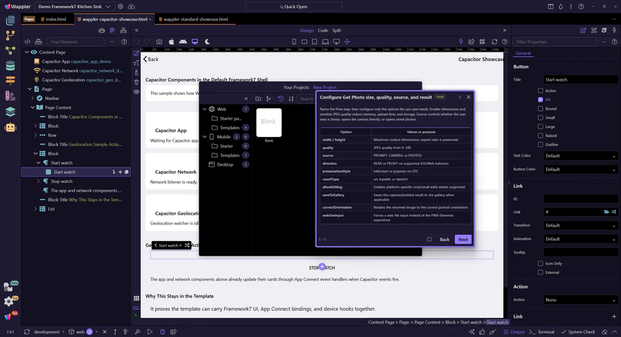Open the App Structure tree icon
Image resolution: width=621 pixels, height=337 pixels.
(x=124, y=30)
